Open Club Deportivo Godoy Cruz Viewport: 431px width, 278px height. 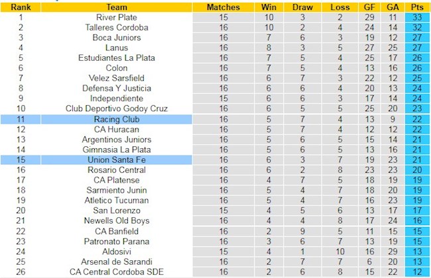coord(117,109)
